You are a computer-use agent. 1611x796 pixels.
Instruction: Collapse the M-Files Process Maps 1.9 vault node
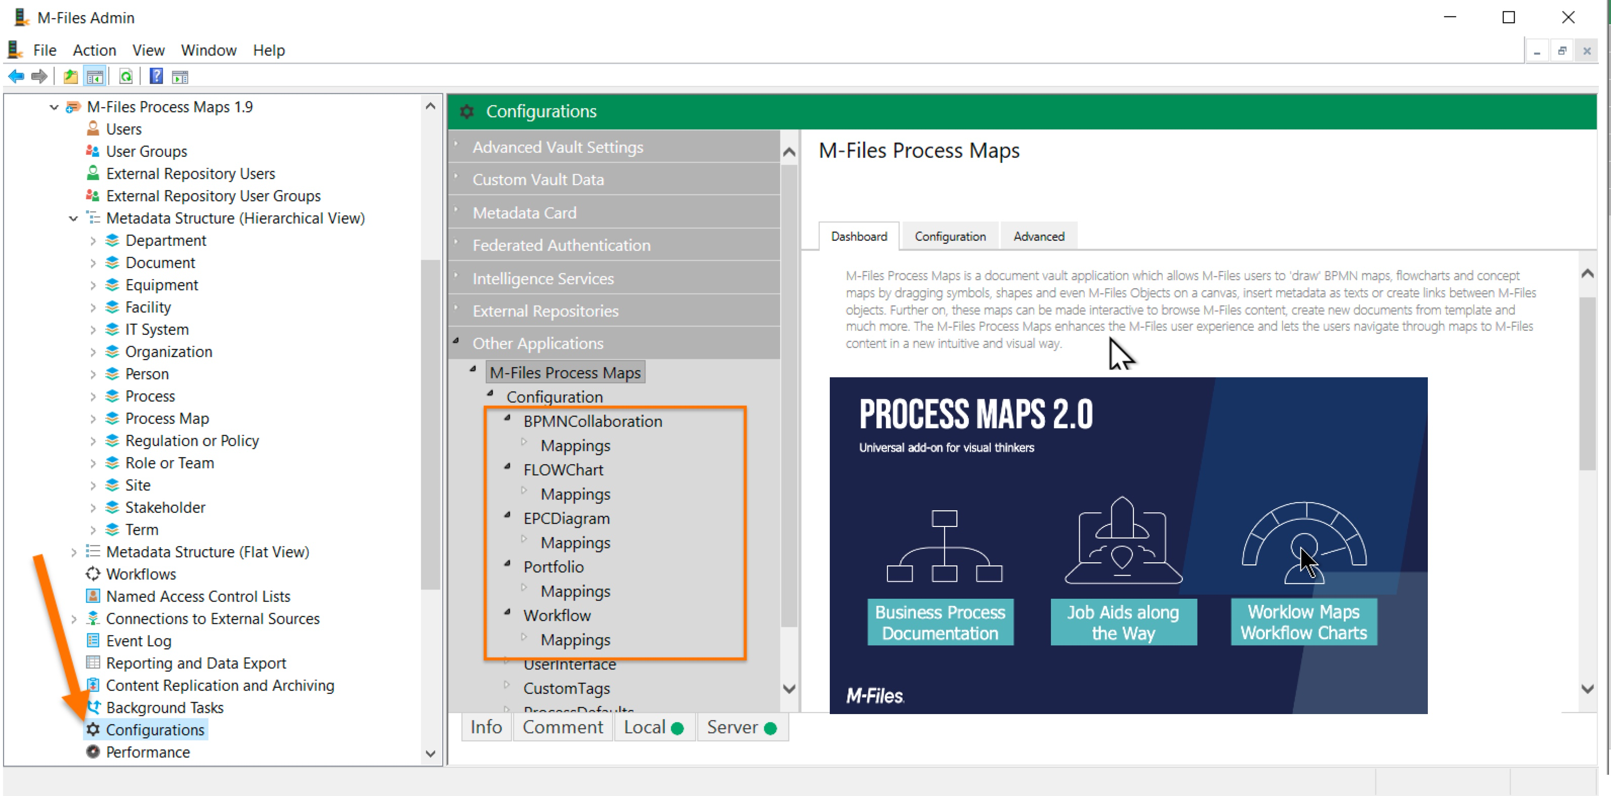click(55, 107)
